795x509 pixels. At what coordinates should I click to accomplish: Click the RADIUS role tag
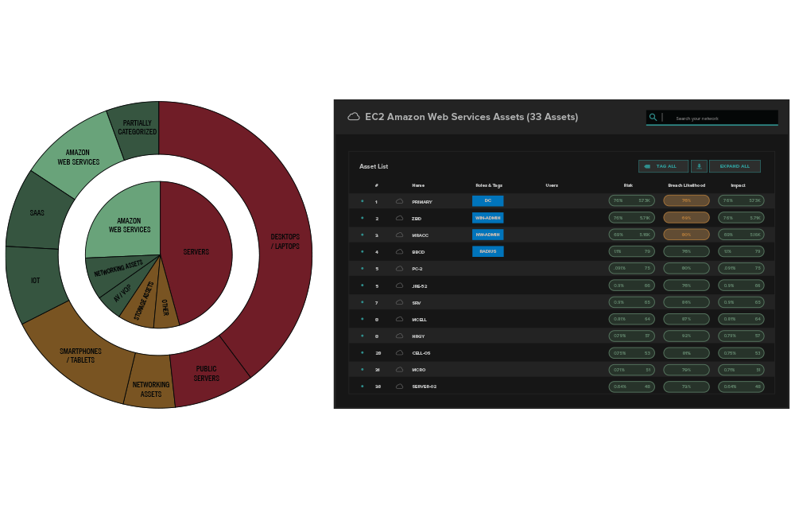[488, 251]
